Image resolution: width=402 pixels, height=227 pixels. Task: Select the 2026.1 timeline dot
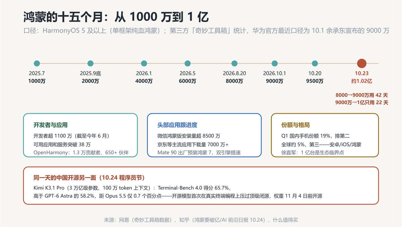tap(144, 63)
